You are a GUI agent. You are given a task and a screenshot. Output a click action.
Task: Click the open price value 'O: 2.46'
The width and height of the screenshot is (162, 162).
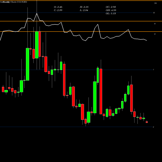(58, 7)
